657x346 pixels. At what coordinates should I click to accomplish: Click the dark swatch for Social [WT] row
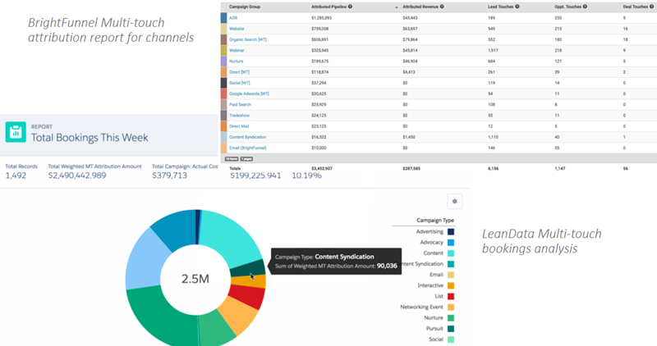click(x=223, y=83)
